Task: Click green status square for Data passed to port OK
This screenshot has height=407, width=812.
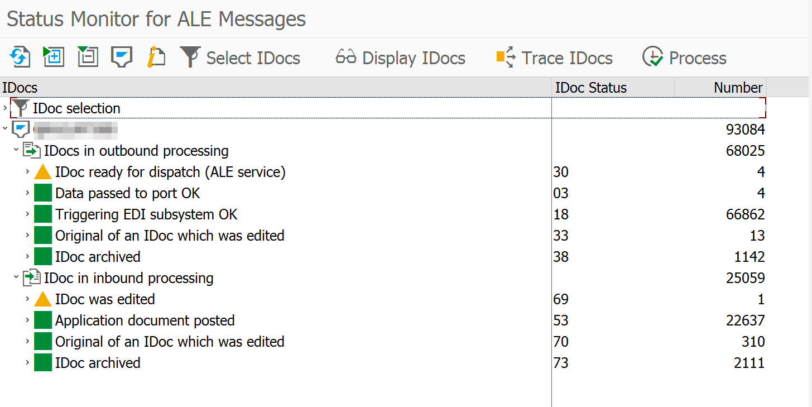Action: click(43, 193)
